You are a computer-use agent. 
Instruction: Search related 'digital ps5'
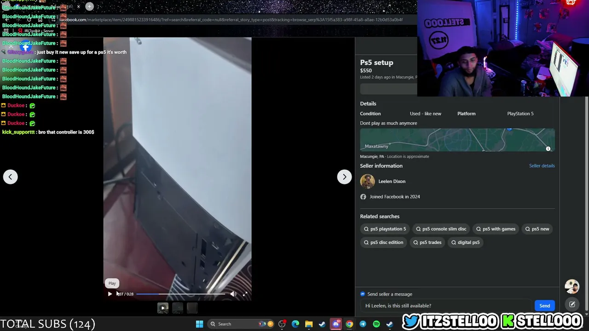tap(466, 242)
